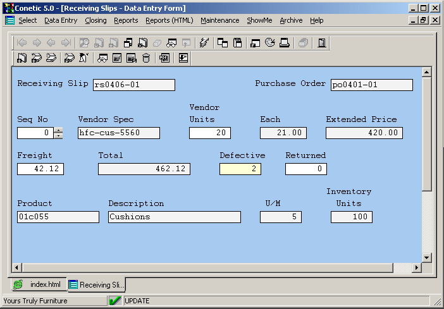
Task: Open the Data Entry menu
Action: point(61,20)
